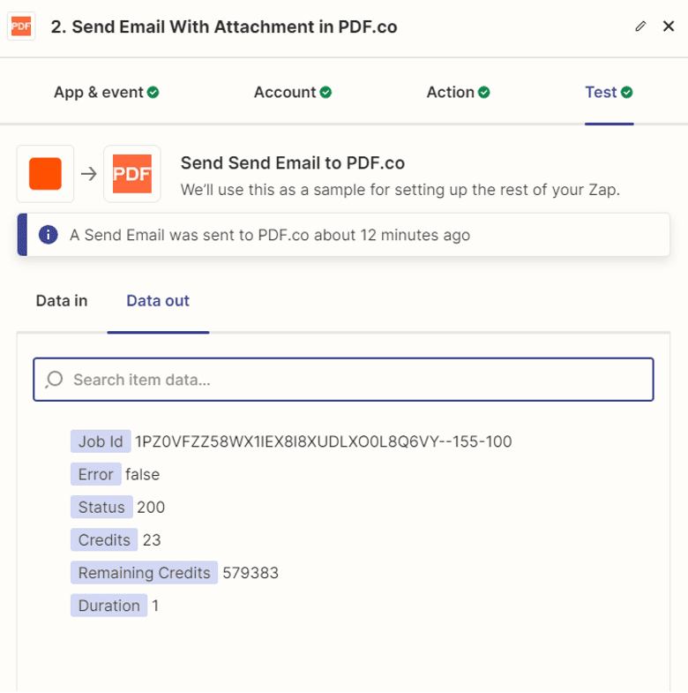This screenshot has height=693, width=688.
Task: Focus the Search item data field
Action: (x=353, y=380)
